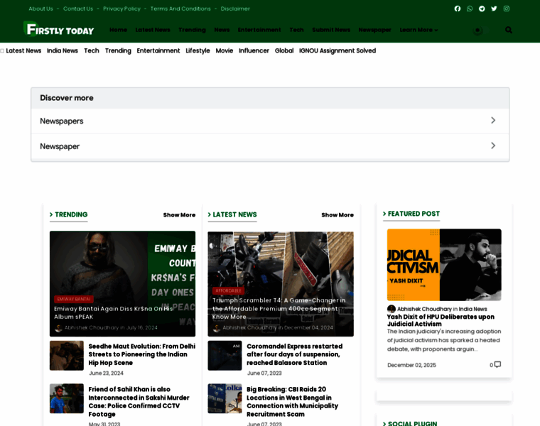Open the Facebook social icon
The image size is (540, 426).
(458, 9)
